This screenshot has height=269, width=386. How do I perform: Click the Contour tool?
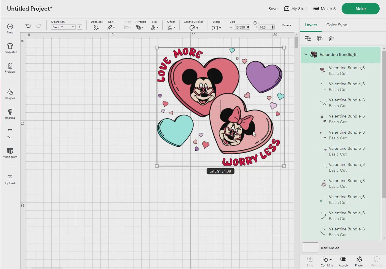pyautogui.click(x=376, y=261)
